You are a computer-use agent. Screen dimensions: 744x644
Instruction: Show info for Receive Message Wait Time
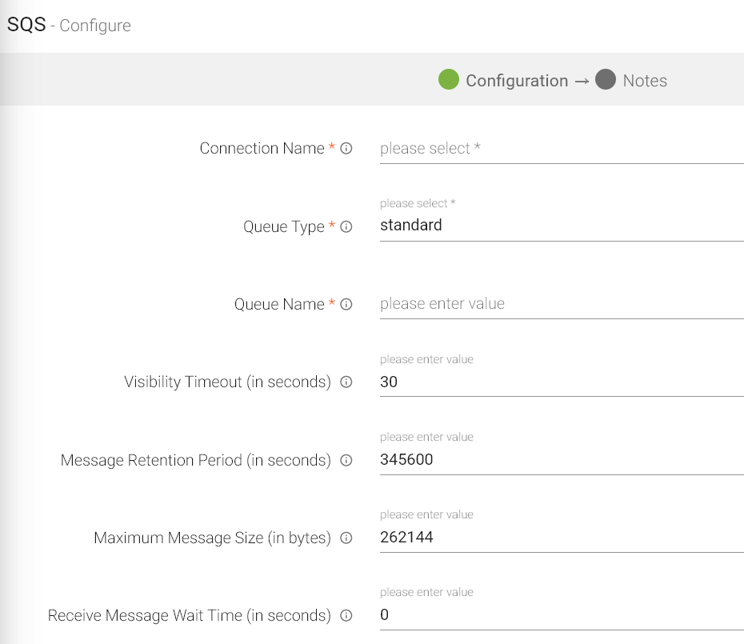(x=346, y=616)
